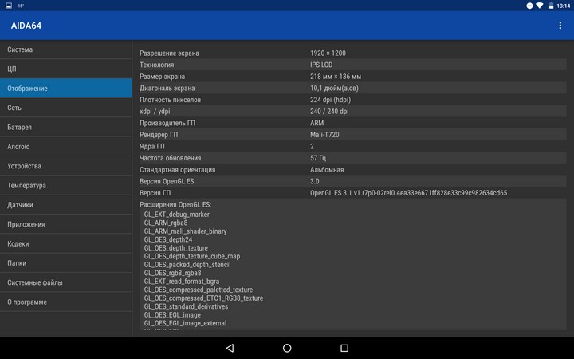The image size is (574, 359).
Task: Open the Кодеки section
Action: click(x=66, y=243)
